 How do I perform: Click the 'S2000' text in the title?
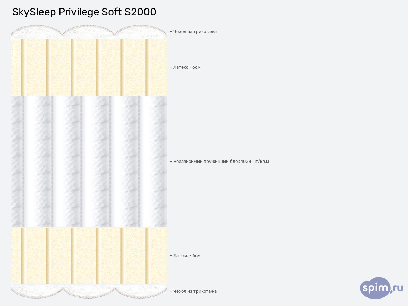click(140, 12)
